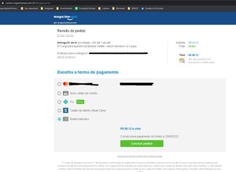
Task: Open the Investimento bookmarks folder
Action: tap(64, 8)
